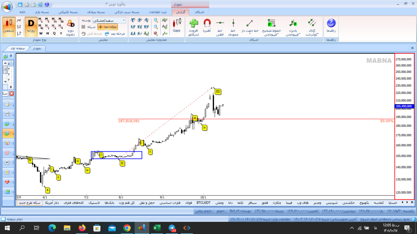The image size is (417, 234).
Task: Open the اشکال ribbon tab
Action: (199, 12)
